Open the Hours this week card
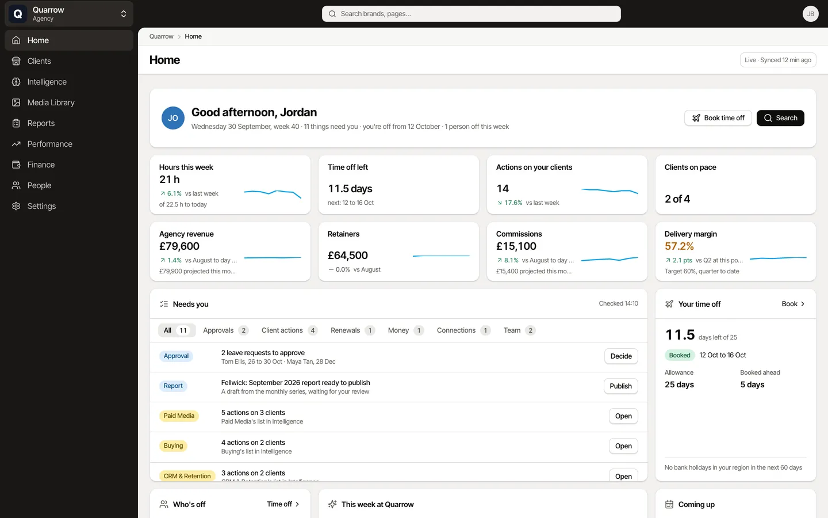 coord(230,185)
